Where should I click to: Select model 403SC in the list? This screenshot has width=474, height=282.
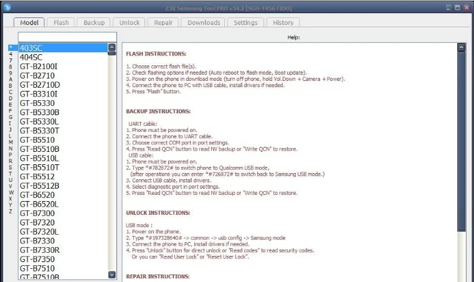[63, 48]
